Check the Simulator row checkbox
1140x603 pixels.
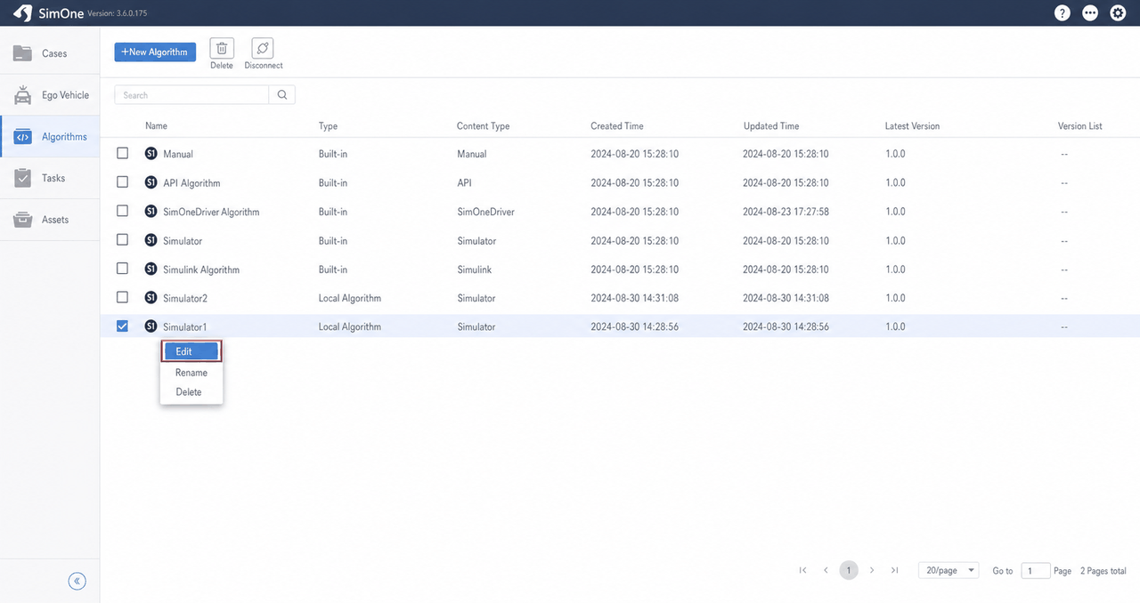point(123,239)
